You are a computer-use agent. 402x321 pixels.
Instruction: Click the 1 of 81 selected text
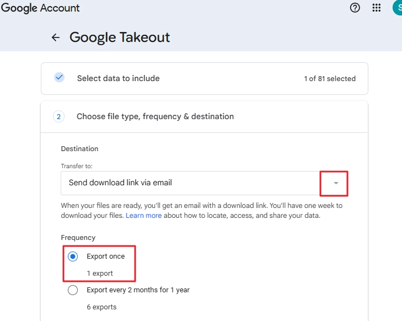(330, 78)
